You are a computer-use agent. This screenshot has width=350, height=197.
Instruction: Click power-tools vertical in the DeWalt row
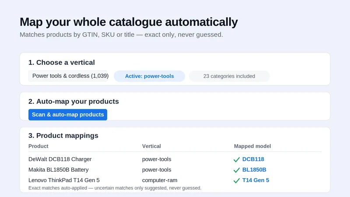point(157,159)
